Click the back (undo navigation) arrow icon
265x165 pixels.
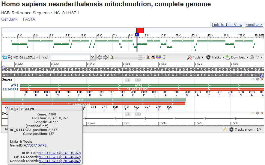point(4,57)
